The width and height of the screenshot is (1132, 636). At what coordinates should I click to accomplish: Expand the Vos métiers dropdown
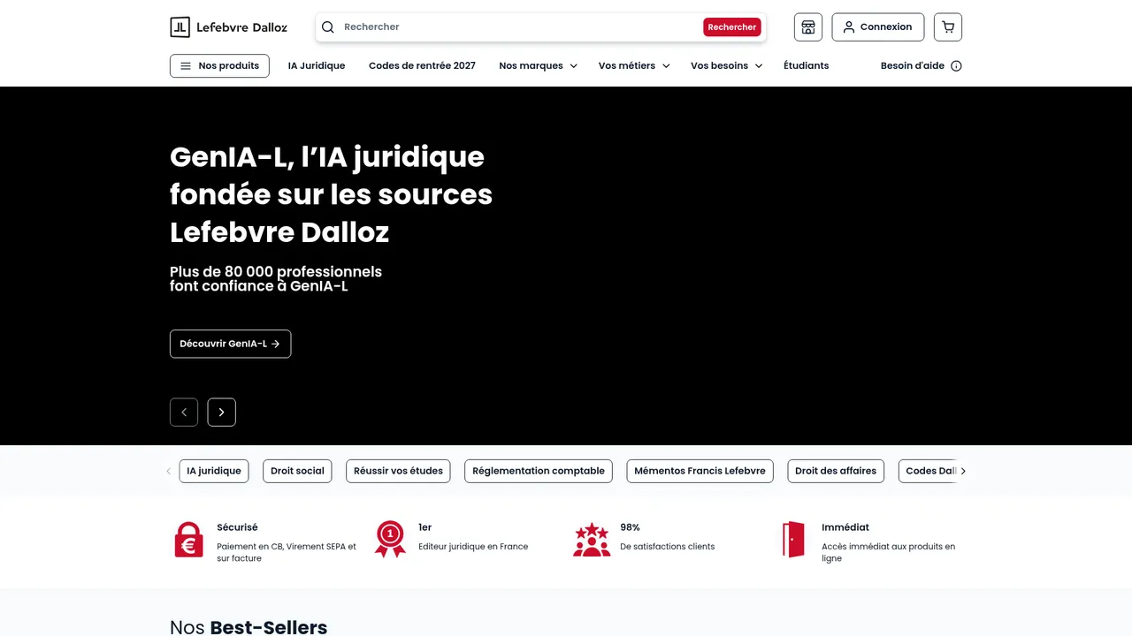point(634,66)
